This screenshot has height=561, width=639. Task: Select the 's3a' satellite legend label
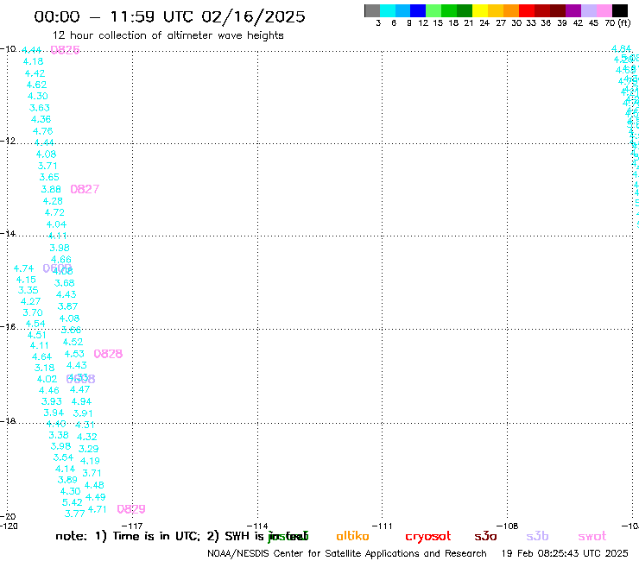pos(485,536)
